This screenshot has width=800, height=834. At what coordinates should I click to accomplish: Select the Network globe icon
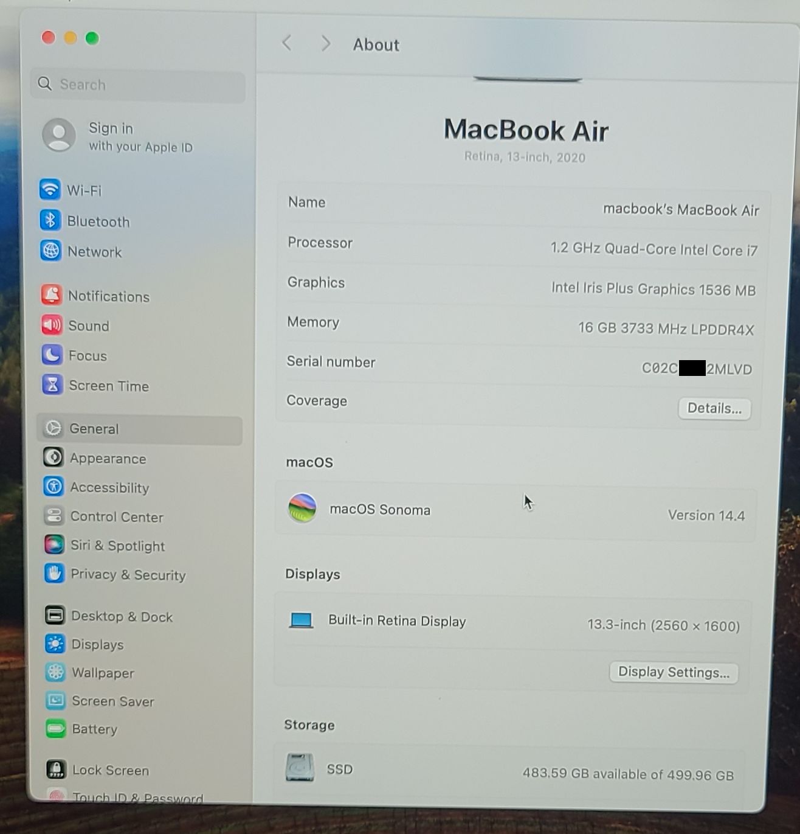tap(50, 251)
